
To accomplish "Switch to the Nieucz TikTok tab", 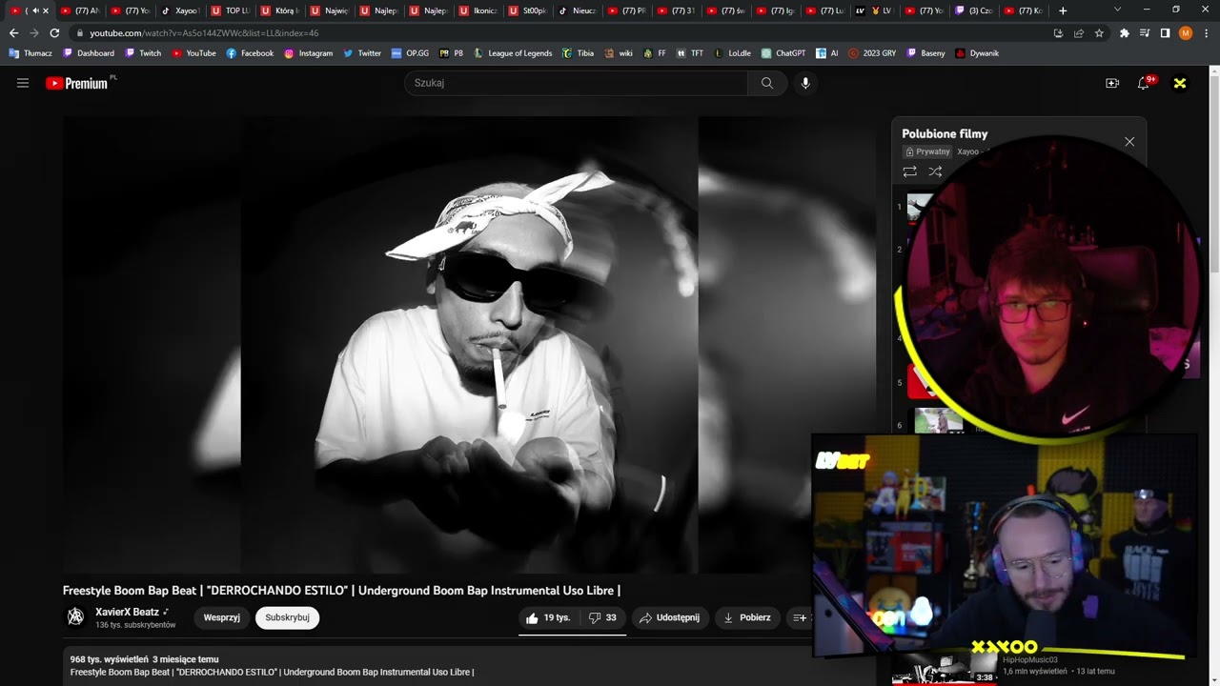I will pyautogui.click(x=577, y=10).
